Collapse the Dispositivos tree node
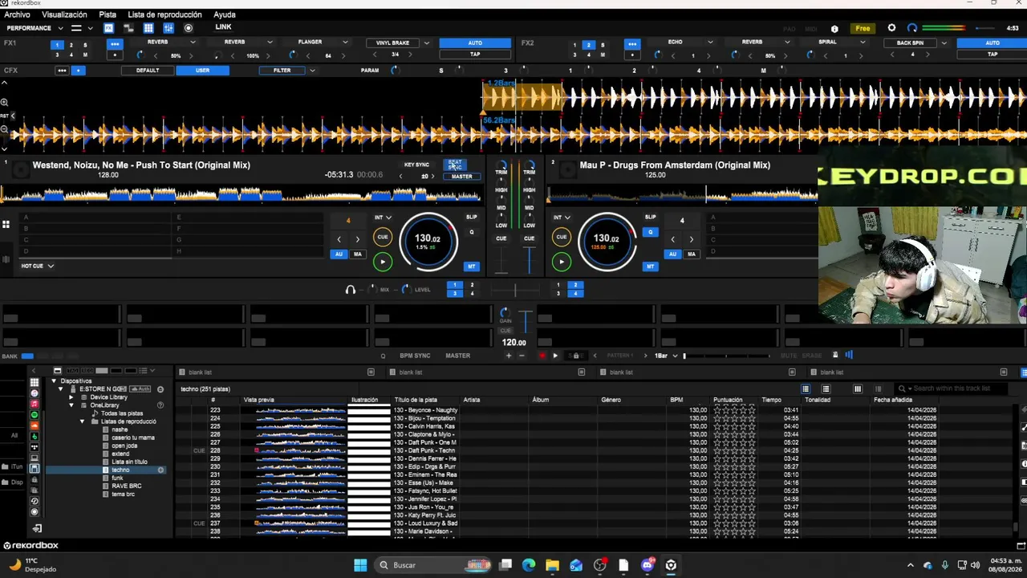The image size is (1027, 578). pos(54,381)
